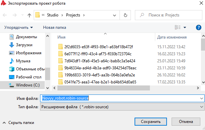Sort files by the Имя column

click(61, 37)
